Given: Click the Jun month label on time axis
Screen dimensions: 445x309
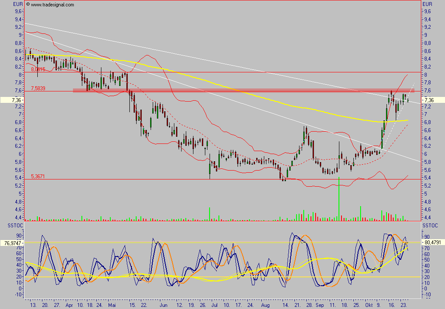Looking at the screenshot, I should [163, 305].
